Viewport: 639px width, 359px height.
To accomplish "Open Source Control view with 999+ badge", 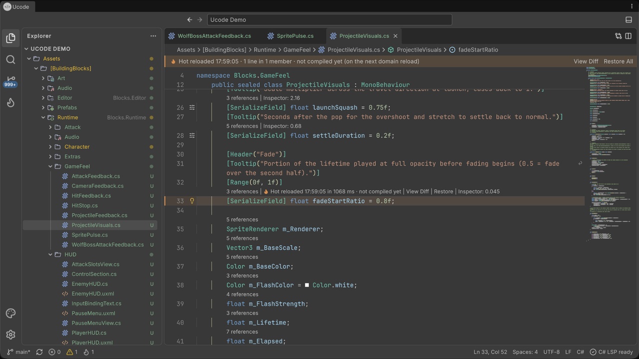I will click(x=10, y=81).
